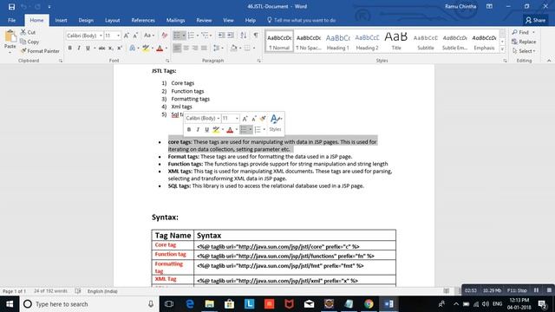Click Format Painter in the ribbon
This screenshot has height=312, width=555.
pyautogui.click(x=40, y=51)
